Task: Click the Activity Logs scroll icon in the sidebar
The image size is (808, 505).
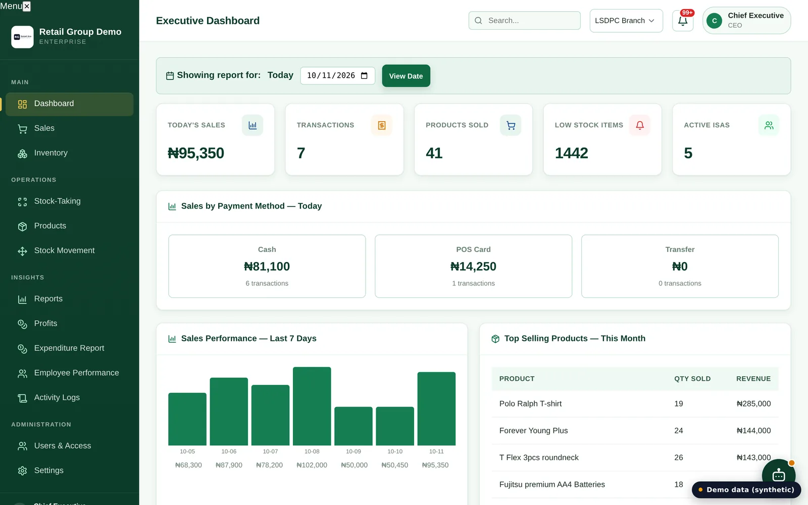Action: [22, 398]
